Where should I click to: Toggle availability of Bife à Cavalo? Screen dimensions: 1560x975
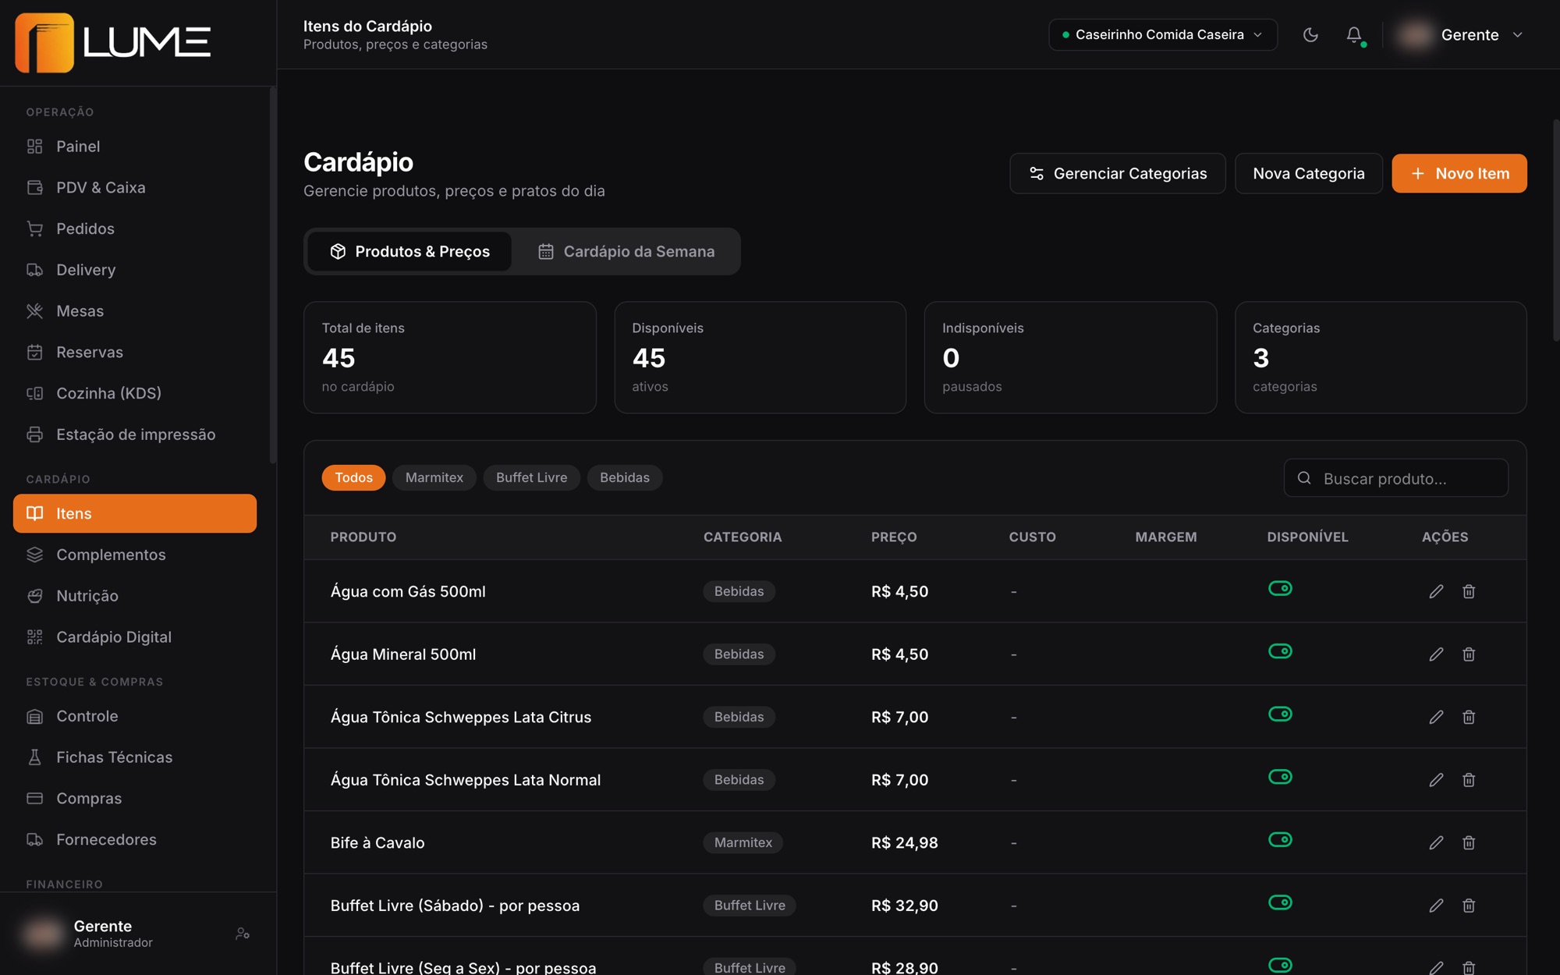1280,839
